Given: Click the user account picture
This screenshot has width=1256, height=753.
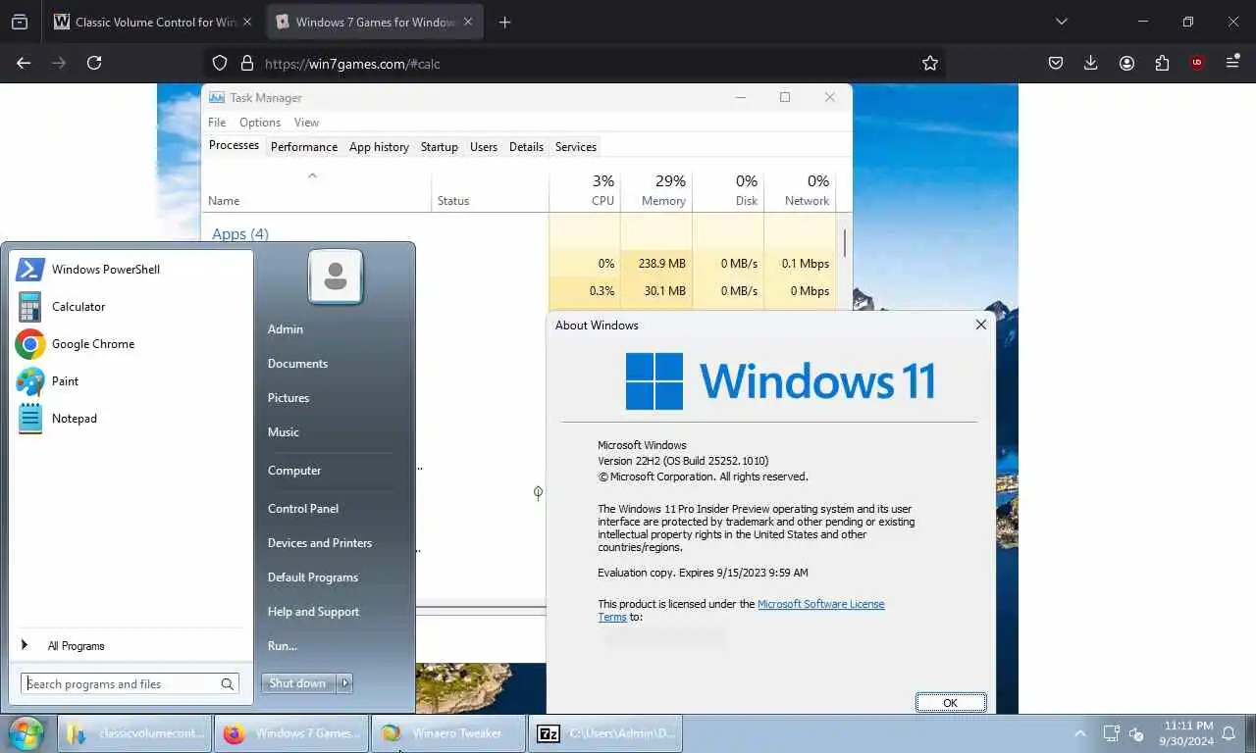Looking at the screenshot, I should (336, 276).
